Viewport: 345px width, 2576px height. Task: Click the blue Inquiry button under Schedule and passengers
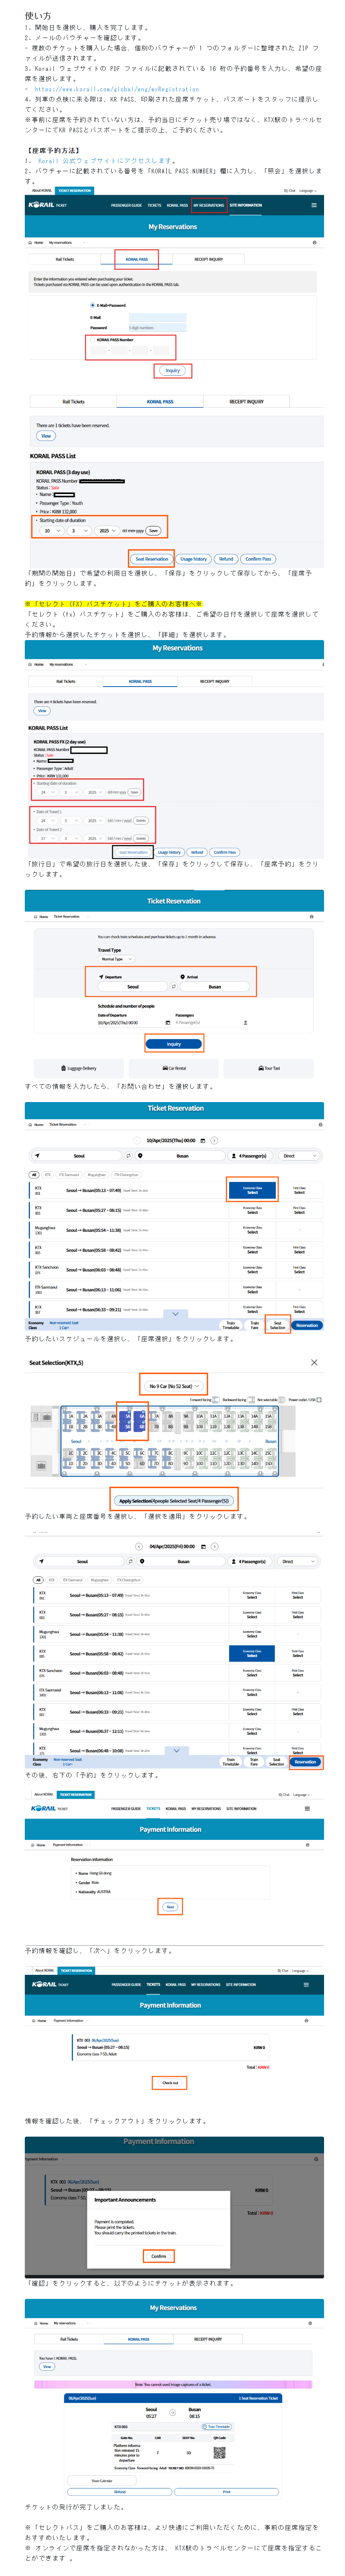coord(174,1044)
